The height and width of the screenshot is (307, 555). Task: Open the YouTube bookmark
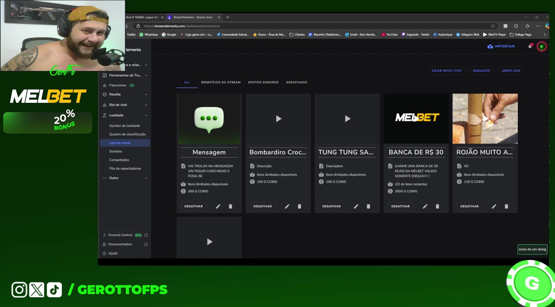(390, 34)
